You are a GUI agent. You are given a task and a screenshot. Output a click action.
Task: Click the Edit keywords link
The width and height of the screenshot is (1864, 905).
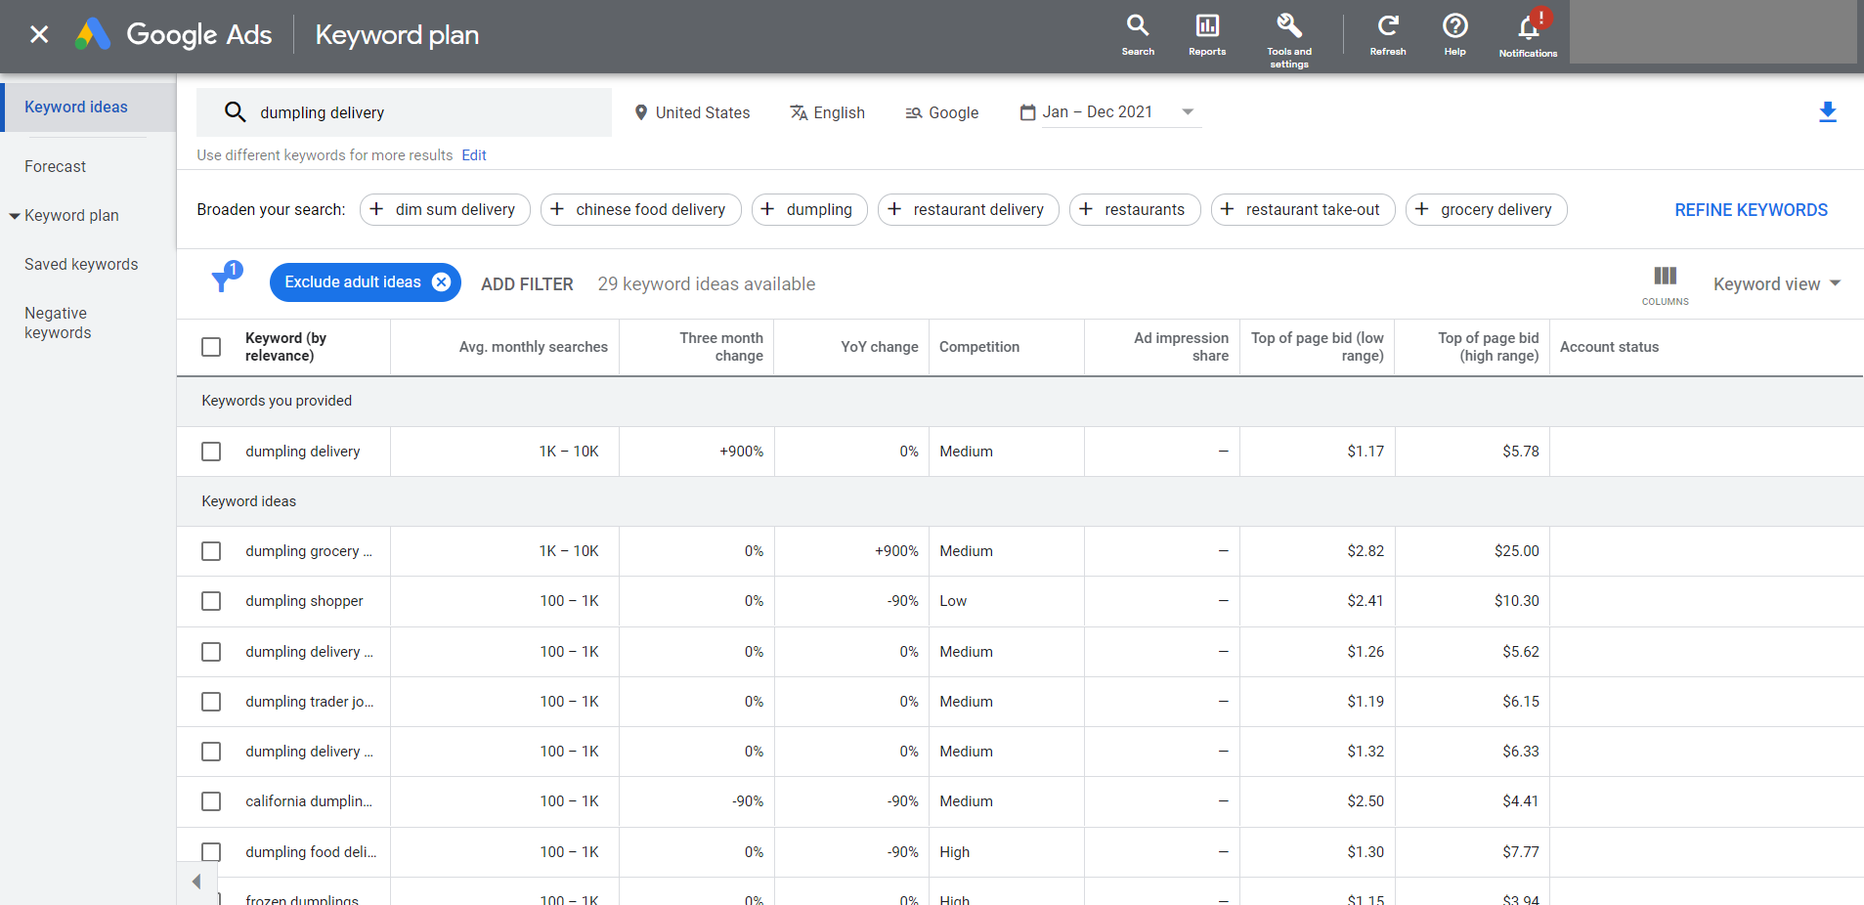click(474, 155)
